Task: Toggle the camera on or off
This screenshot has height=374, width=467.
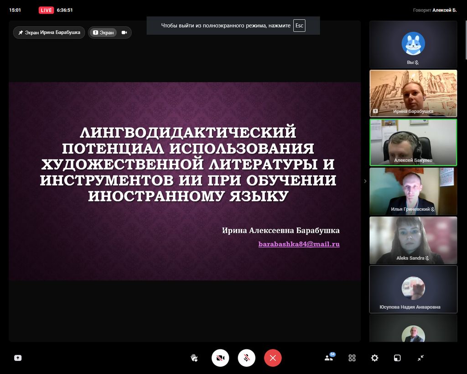Action: [220, 358]
